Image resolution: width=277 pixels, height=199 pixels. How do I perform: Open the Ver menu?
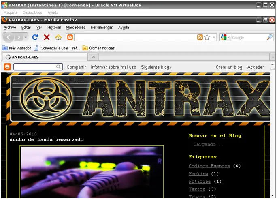click(39, 28)
